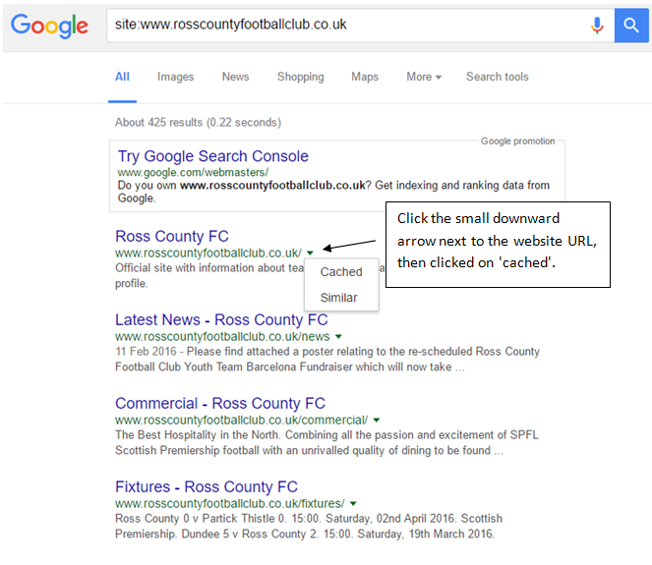This screenshot has height=565, width=652.
Task: Open Latest News - Ross County FC result
Action: pos(221,320)
